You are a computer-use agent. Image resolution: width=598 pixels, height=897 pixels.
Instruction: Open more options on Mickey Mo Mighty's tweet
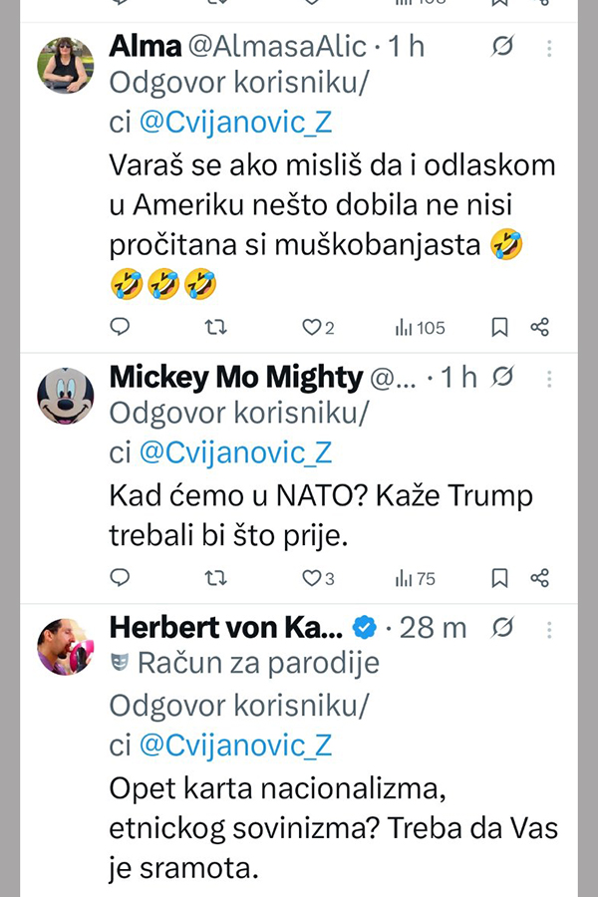click(x=549, y=377)
